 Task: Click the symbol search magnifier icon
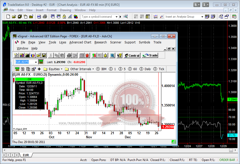[112, 55]
